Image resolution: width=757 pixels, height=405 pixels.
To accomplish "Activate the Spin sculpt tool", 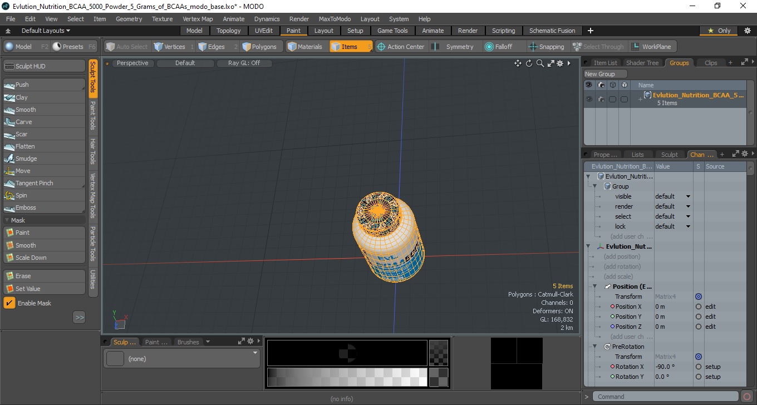I will pos(44,195).
